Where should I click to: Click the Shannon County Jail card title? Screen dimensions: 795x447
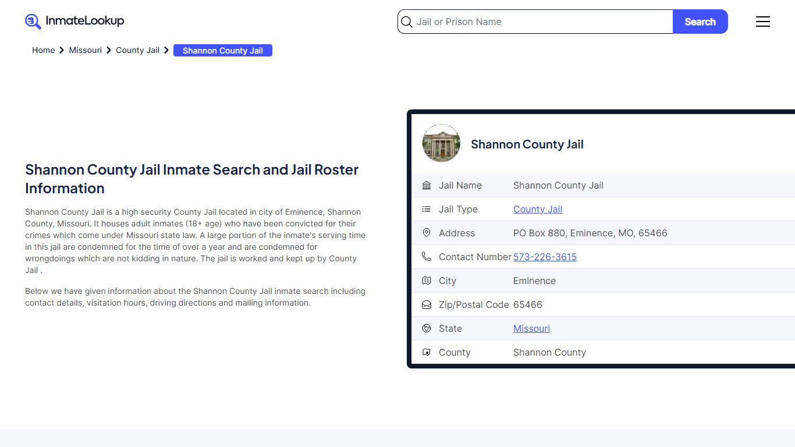pyautogui.click(x=527, y=144)
